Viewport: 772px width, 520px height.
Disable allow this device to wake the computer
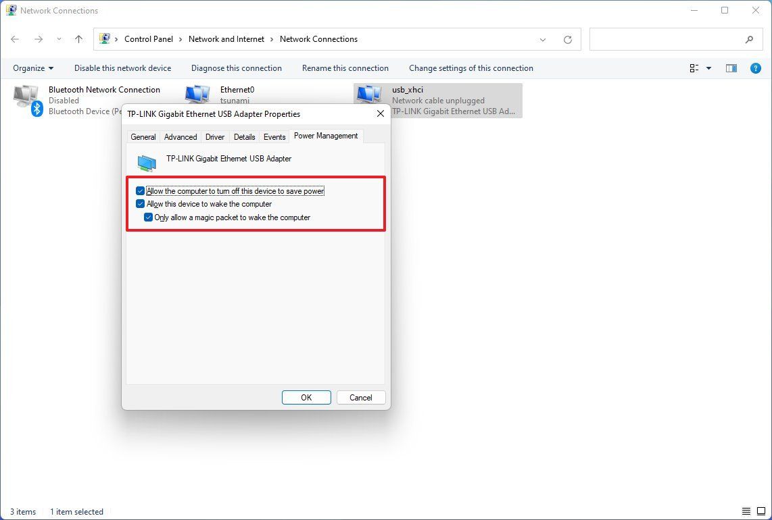(x=141, y=203)
